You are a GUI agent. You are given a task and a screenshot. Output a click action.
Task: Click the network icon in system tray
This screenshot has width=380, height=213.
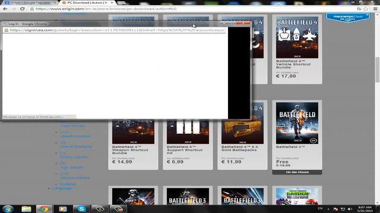click(343, 209)
